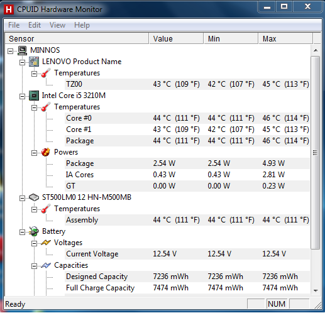Click the Battery icon
The height and width of the screenshot is (313, 325).
click(x=34, y=231)
